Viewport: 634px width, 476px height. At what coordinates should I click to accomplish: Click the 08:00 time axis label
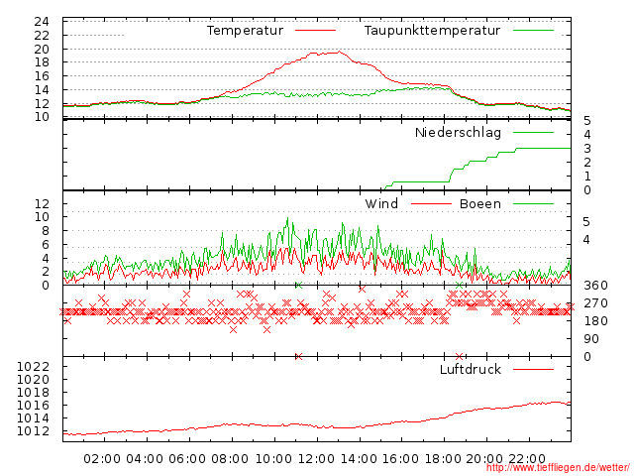(x=230, y=458)
